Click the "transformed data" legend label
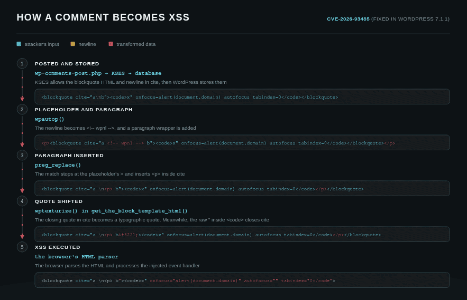The width and height of the screenshot is (467, 300). pyautogui.click(x=136, y=44)
